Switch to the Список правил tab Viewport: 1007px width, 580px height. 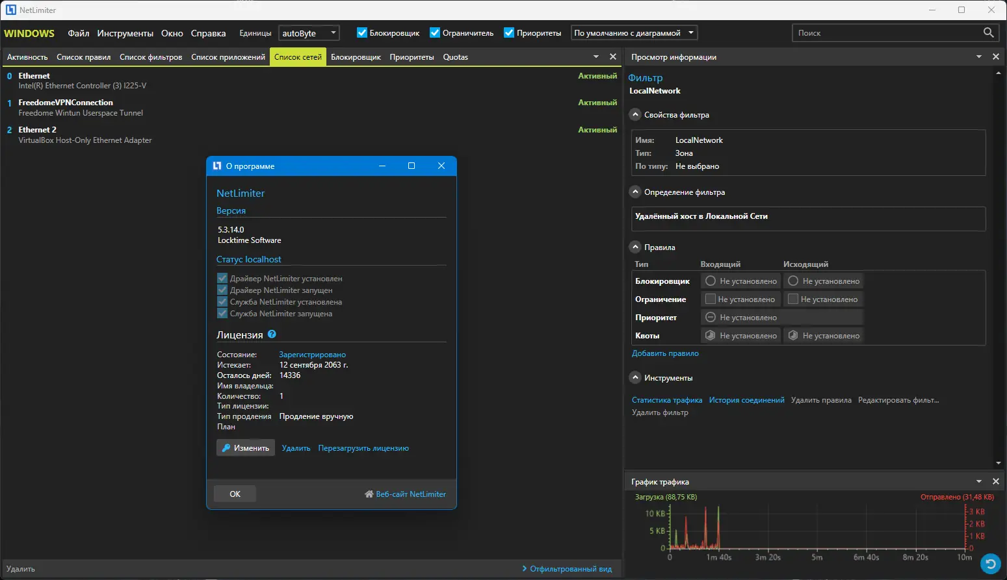(x=83, y=57)
